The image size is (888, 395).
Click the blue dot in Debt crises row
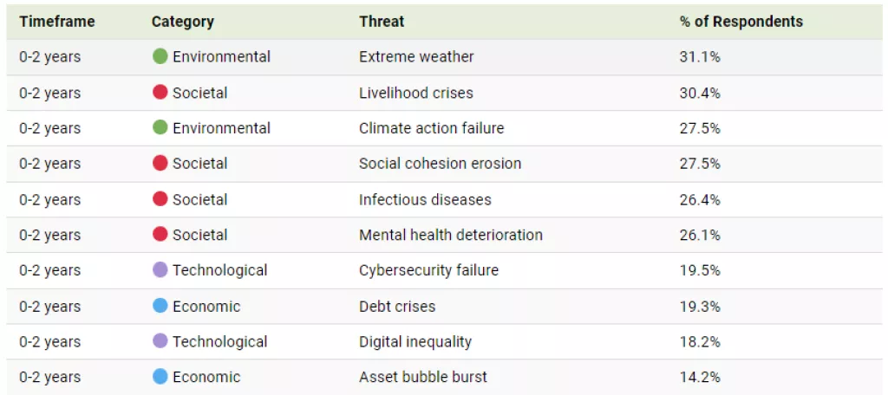click(160, 306)
